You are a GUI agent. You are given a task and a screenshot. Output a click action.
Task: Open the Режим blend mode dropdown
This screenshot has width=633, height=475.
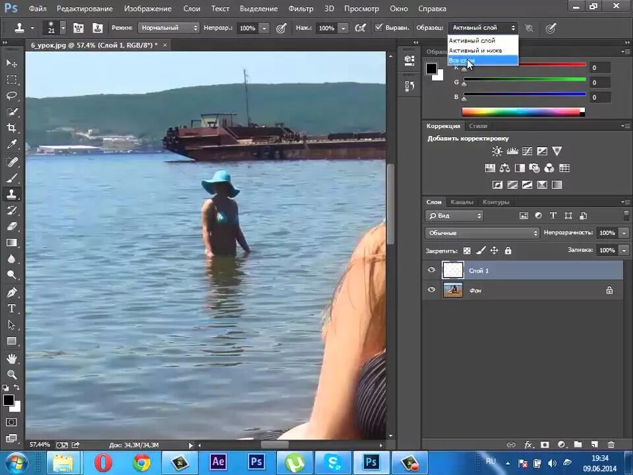(x=169, y=28)
